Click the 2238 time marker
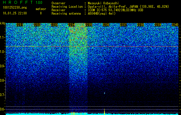Viewport: 181px width, 115px height. coord(140,25)
